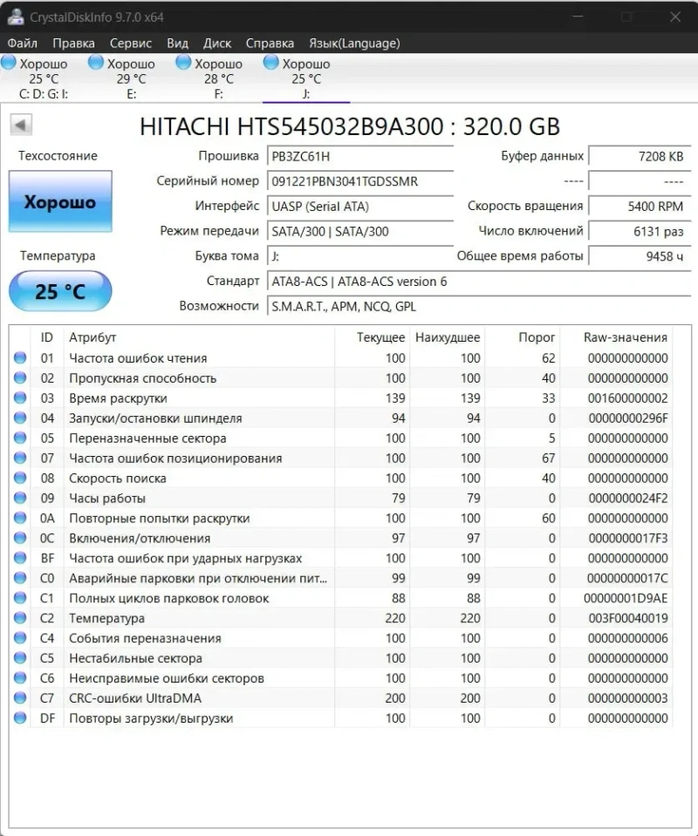Open the Вид menu
Viewport: 698px width, 836px height.
[178, 44]
